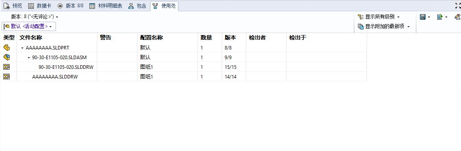Click the 配置名称 column header
The height and width of the screenshot is (151, 461).
click(167, 37)
